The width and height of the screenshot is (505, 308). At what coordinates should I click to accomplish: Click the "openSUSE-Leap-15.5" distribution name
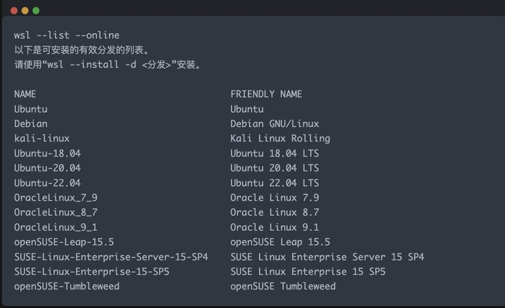(x=64, y=242)
